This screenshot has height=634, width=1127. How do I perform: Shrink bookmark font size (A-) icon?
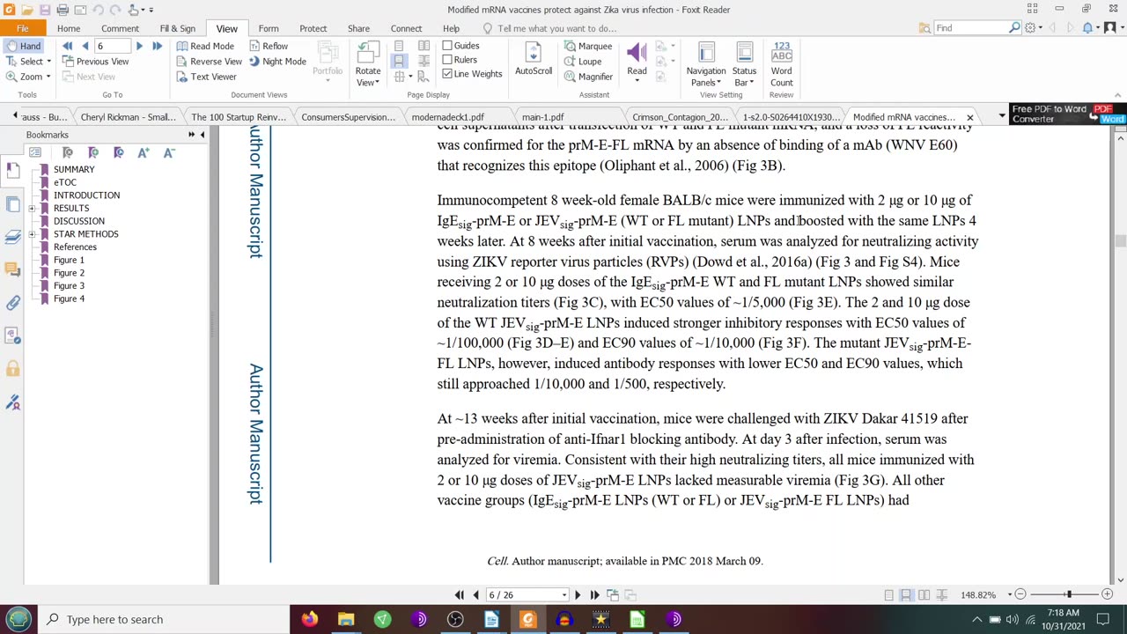click(169, 152)
